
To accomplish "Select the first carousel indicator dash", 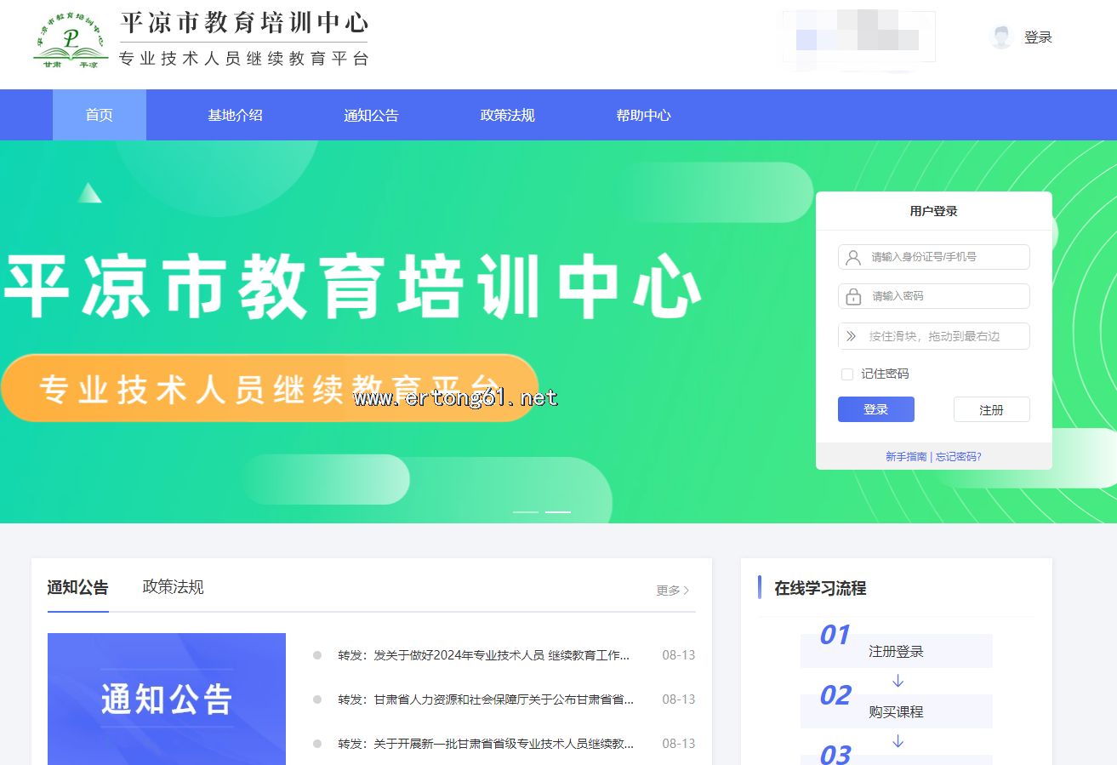I will 526,511.
